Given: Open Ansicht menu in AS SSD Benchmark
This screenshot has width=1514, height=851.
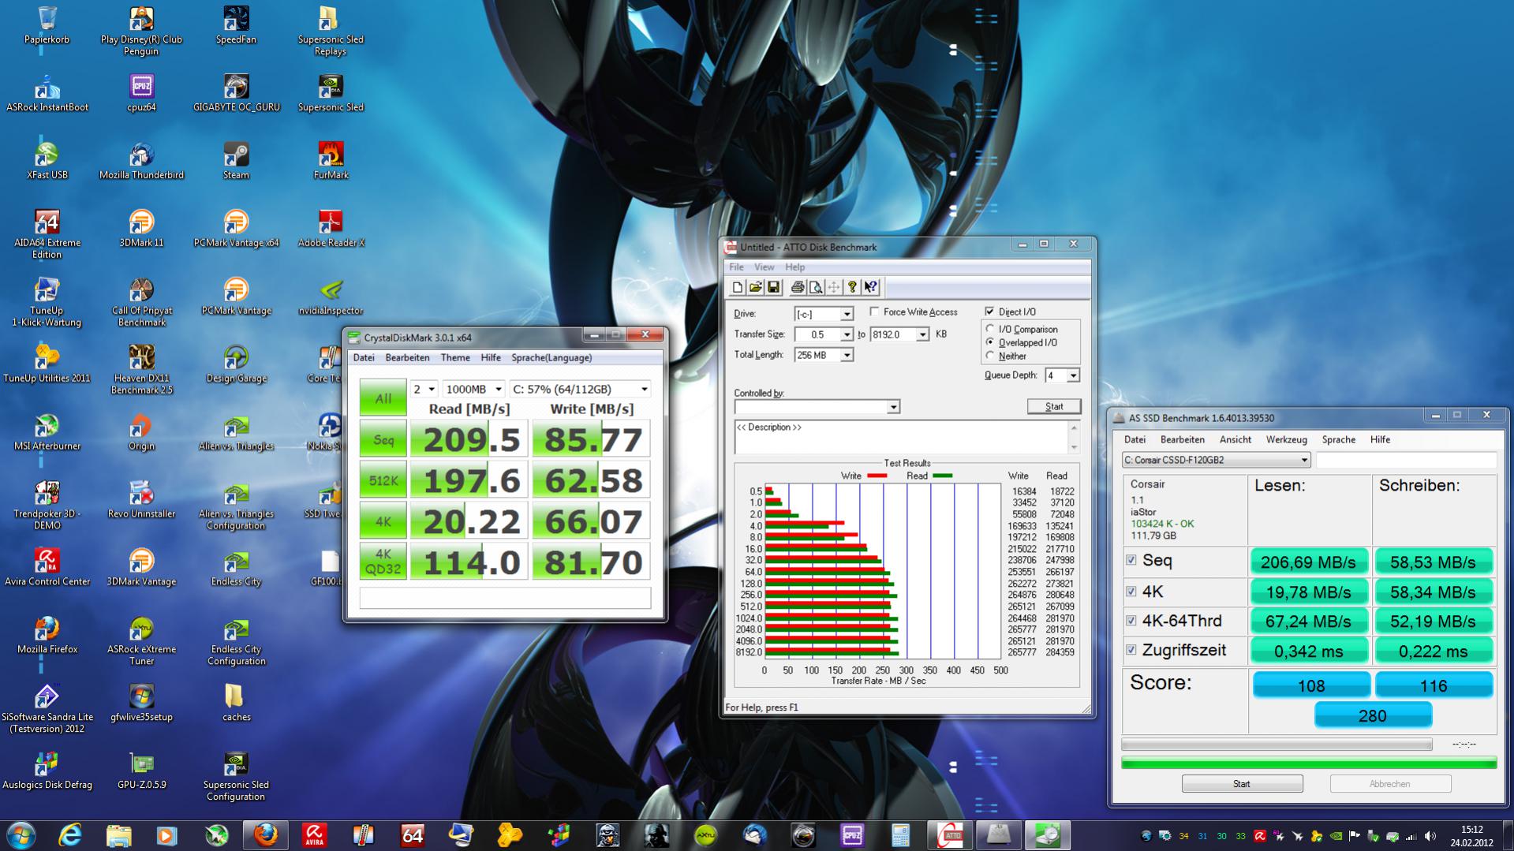Looking at the screenshot, I should click(x=1235, y=440).
